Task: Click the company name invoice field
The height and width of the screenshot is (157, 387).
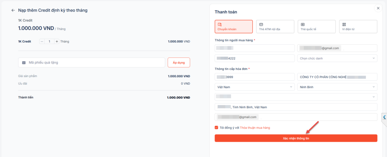Action: 337,77
